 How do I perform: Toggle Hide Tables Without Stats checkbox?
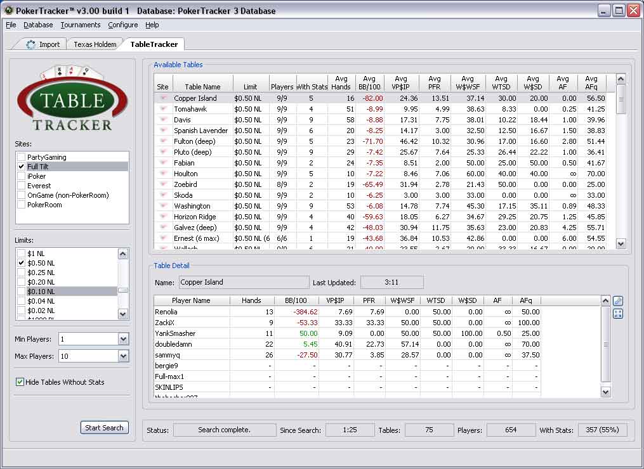pos(20,382)
